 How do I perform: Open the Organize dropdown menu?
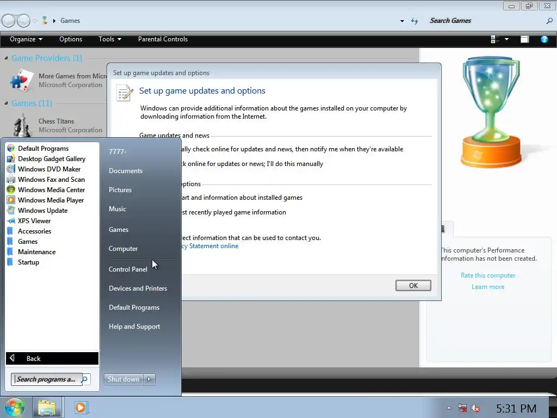(26, 39)
